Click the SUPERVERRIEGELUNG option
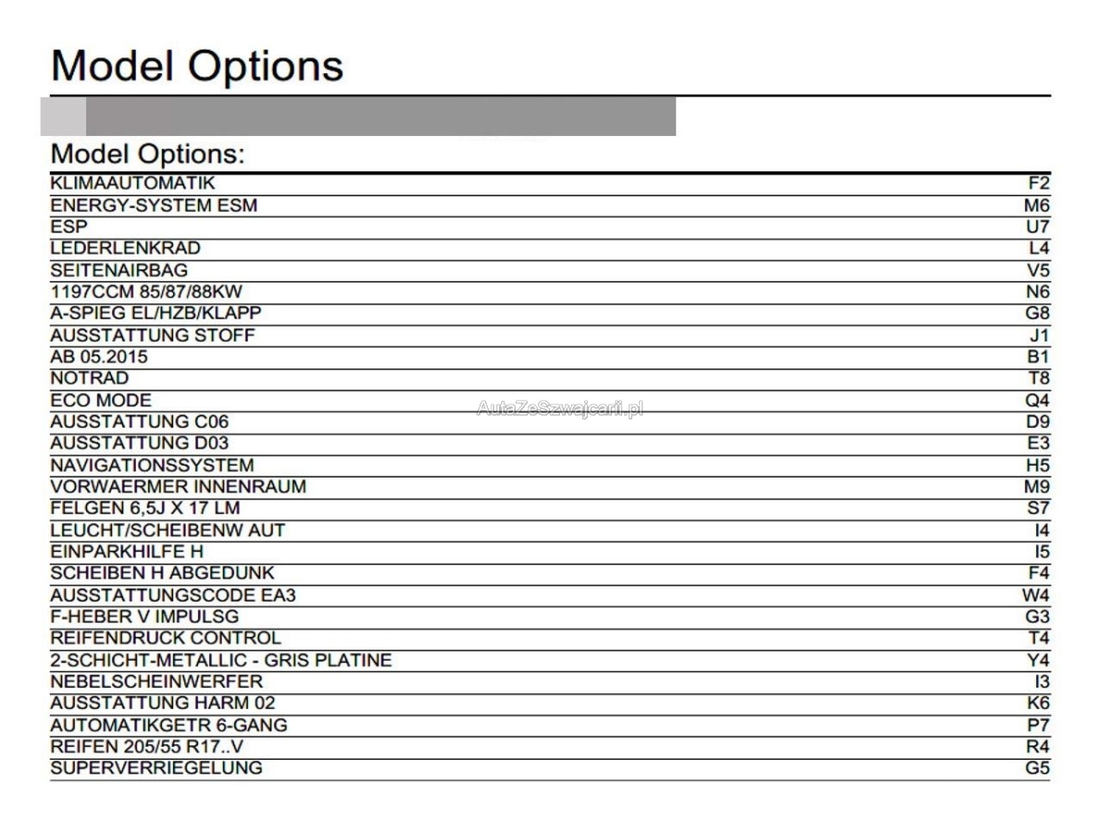 (x=156, y=767)
